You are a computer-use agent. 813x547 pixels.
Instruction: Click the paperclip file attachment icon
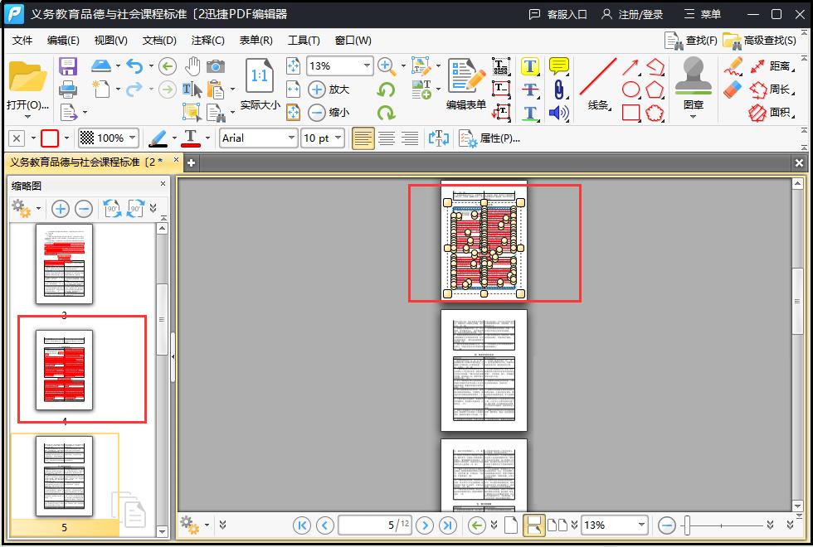point(559,90)
